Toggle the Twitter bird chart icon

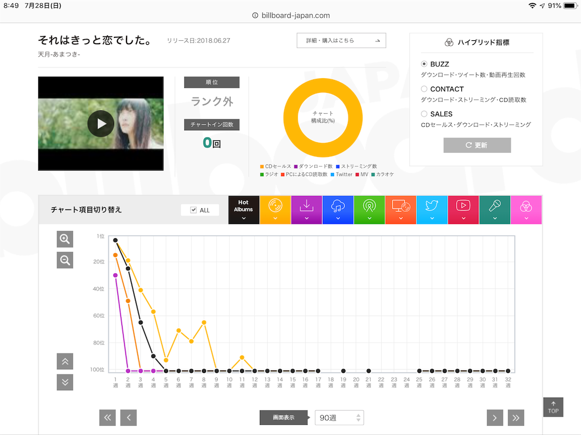coord(432,210)
